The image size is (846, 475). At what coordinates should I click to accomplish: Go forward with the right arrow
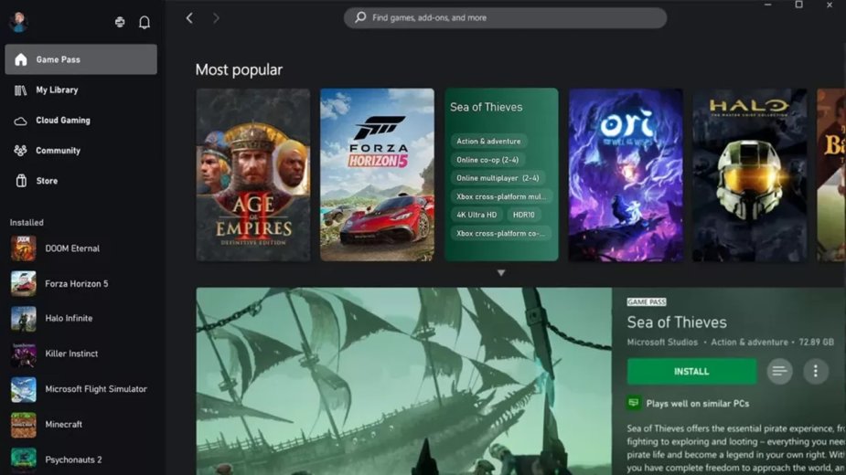[216, 17]
